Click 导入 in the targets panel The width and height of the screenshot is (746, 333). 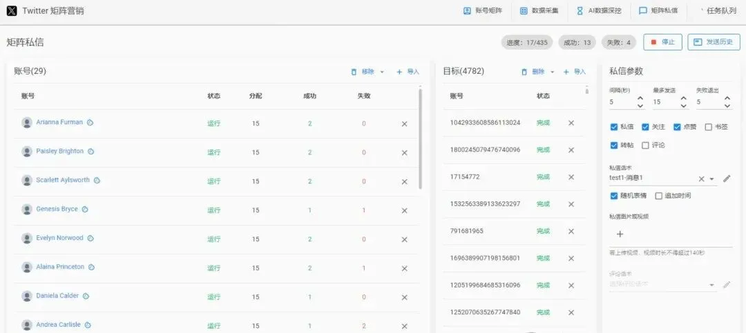(575, 72)
